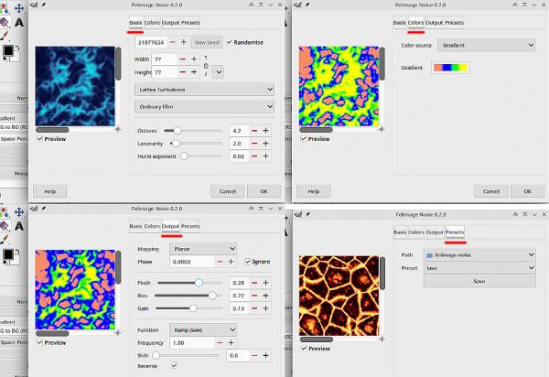Viewport: 549px width, 377px height.
Task: Toggle the Randomise checkbox
Action: tap(229, 42)
